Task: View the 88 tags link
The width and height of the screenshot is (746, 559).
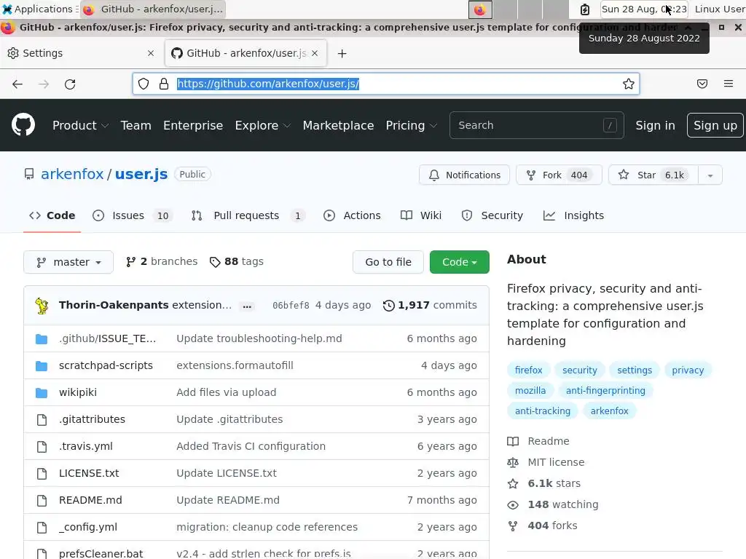Action: 237,261
